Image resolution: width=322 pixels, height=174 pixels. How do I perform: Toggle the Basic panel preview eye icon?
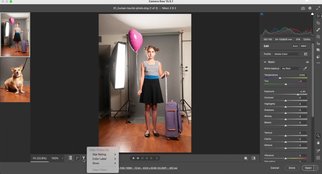click(307, 62)
